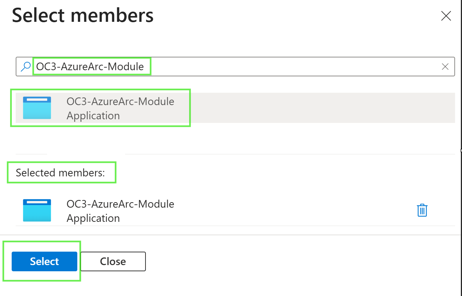
Task: Focus the search field containing OC3-AzureArc-Module
Action: 235,67
